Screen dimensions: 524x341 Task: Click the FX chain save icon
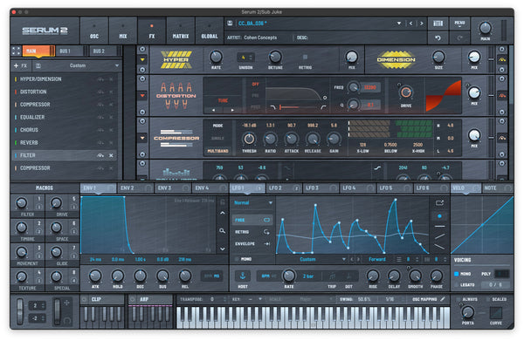point(38,65)
